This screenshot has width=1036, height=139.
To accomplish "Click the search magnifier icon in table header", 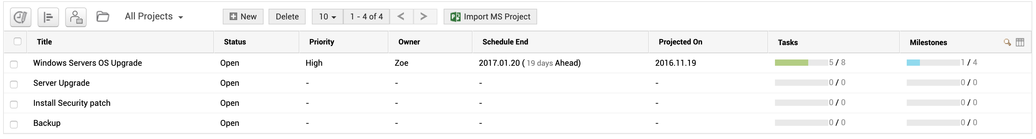I will click(1007, 42).
